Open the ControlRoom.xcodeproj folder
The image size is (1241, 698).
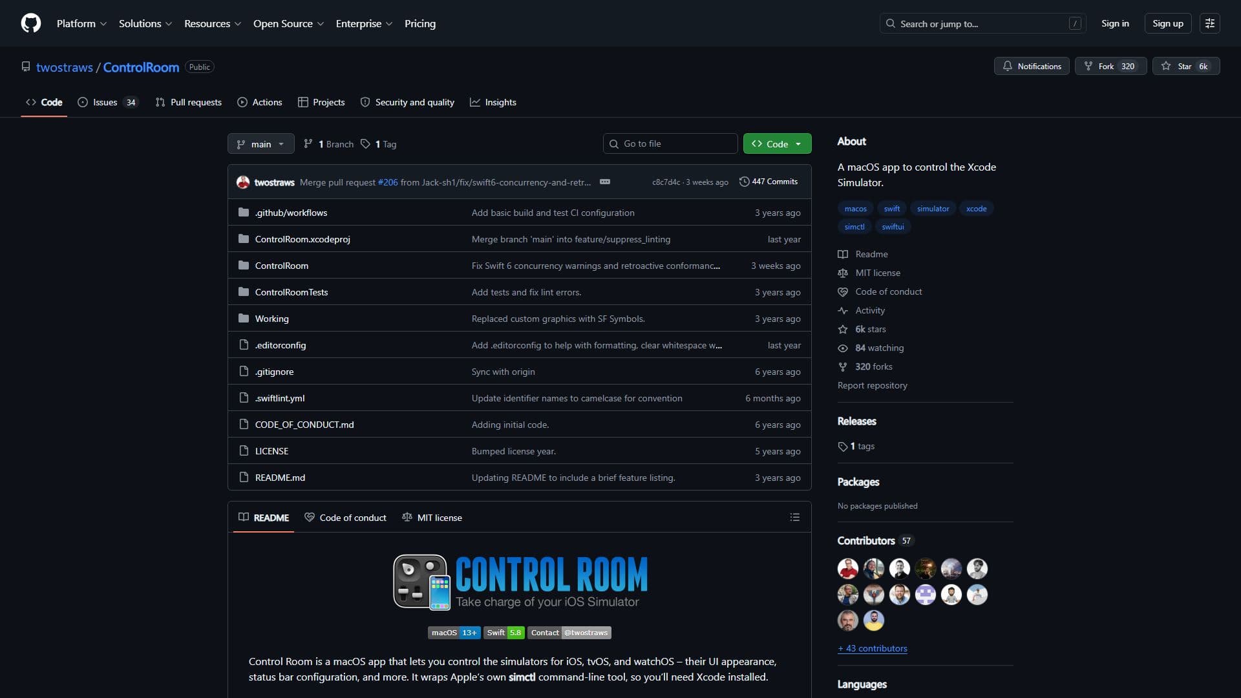[302, 239]
